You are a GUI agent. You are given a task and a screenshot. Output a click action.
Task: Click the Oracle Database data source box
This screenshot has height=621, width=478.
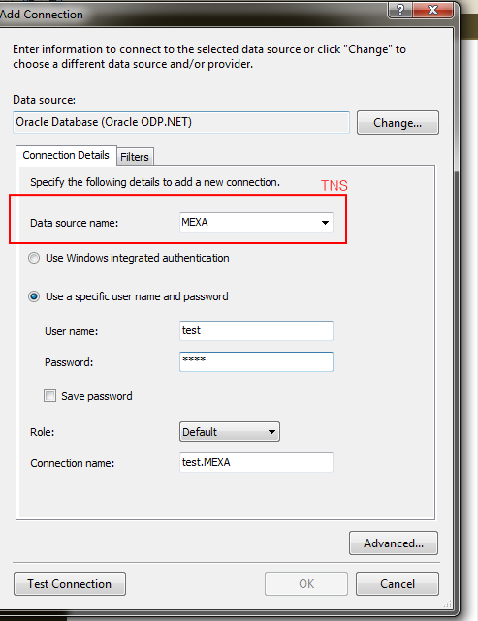(x=181, y=122)
